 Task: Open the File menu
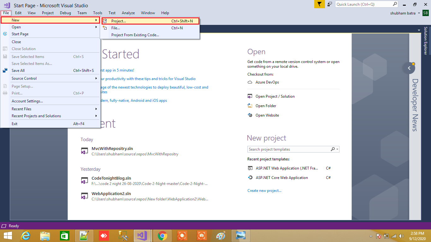(6, 13)
